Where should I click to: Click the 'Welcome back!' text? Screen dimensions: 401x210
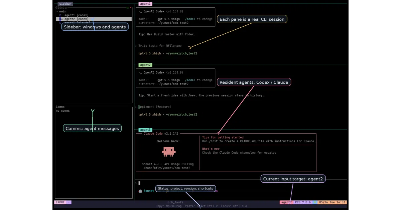pos(168,141)
